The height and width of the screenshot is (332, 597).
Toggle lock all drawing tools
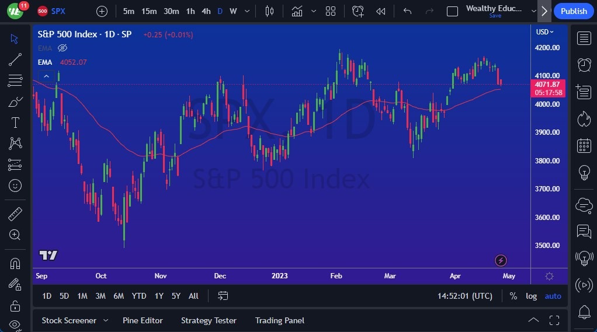(15, 305)
